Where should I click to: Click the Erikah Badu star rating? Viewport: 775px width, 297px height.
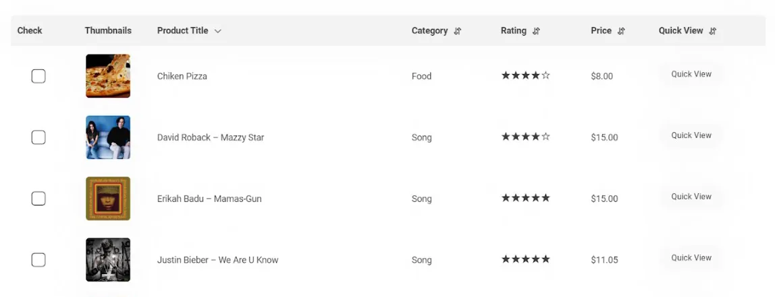525,199
